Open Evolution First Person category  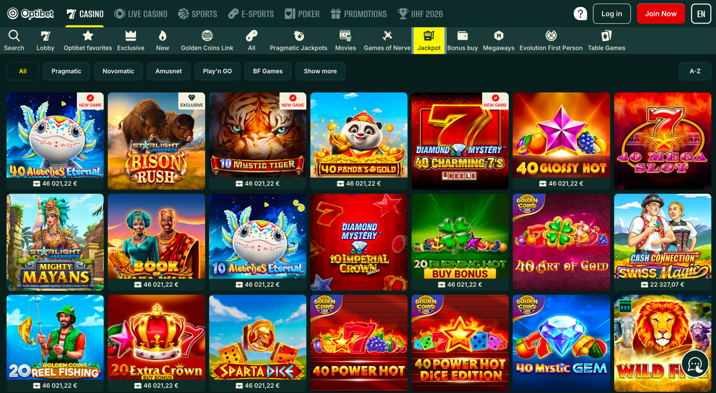[x=551, y=41]
